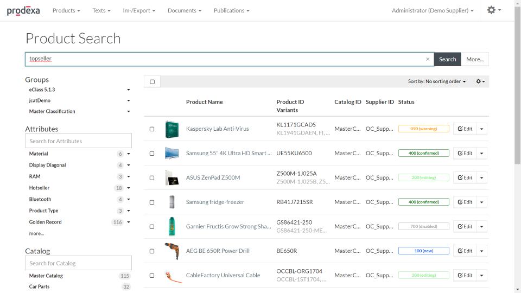
Task: Open the Products menu
Action: [66, 10]
